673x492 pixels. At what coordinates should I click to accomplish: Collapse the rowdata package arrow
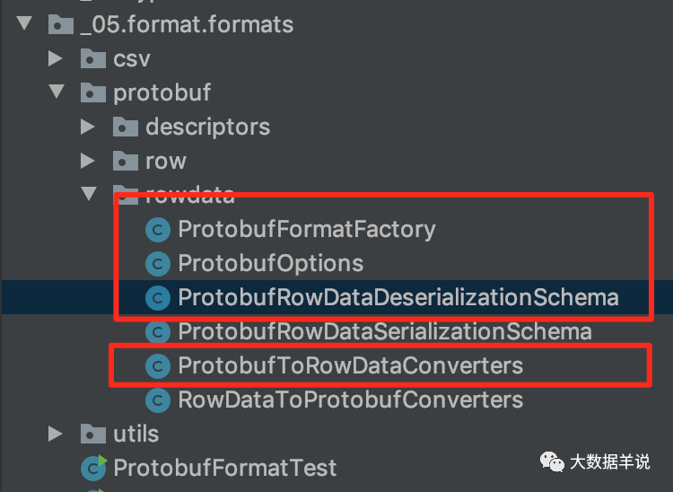(x=89, y=194)
